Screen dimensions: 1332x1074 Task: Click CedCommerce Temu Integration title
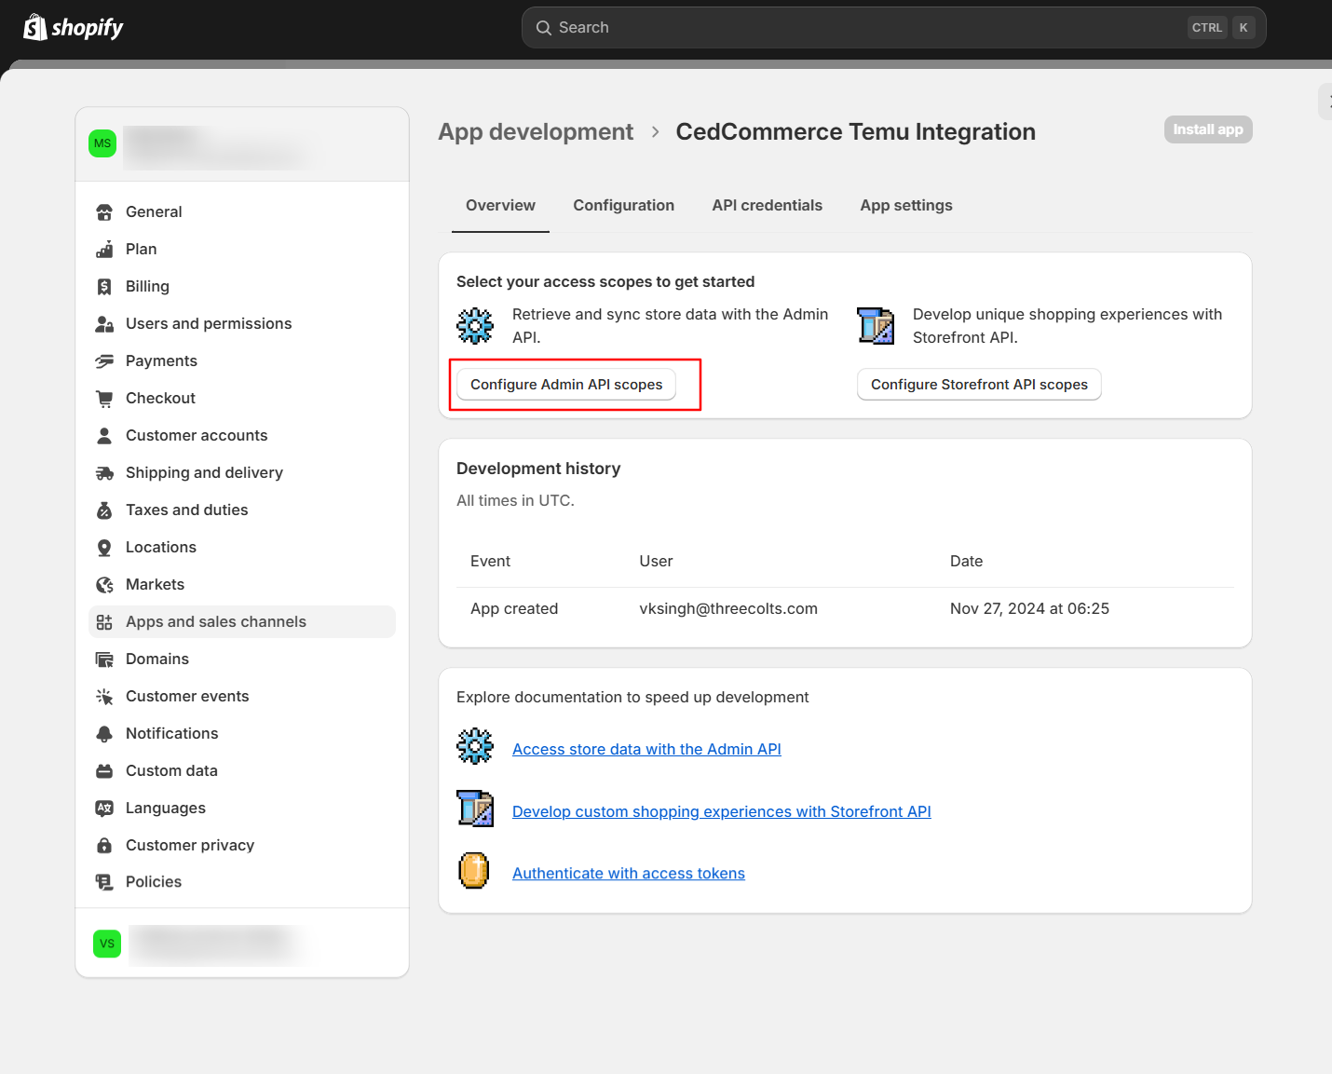tap(855, 132)
